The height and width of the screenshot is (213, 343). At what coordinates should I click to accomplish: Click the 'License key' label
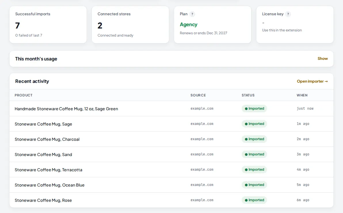pos(273,14)
